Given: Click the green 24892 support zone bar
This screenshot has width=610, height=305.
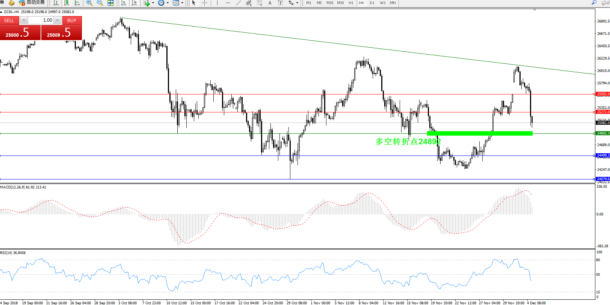Looking at the screenshot, I should [480, 133].
